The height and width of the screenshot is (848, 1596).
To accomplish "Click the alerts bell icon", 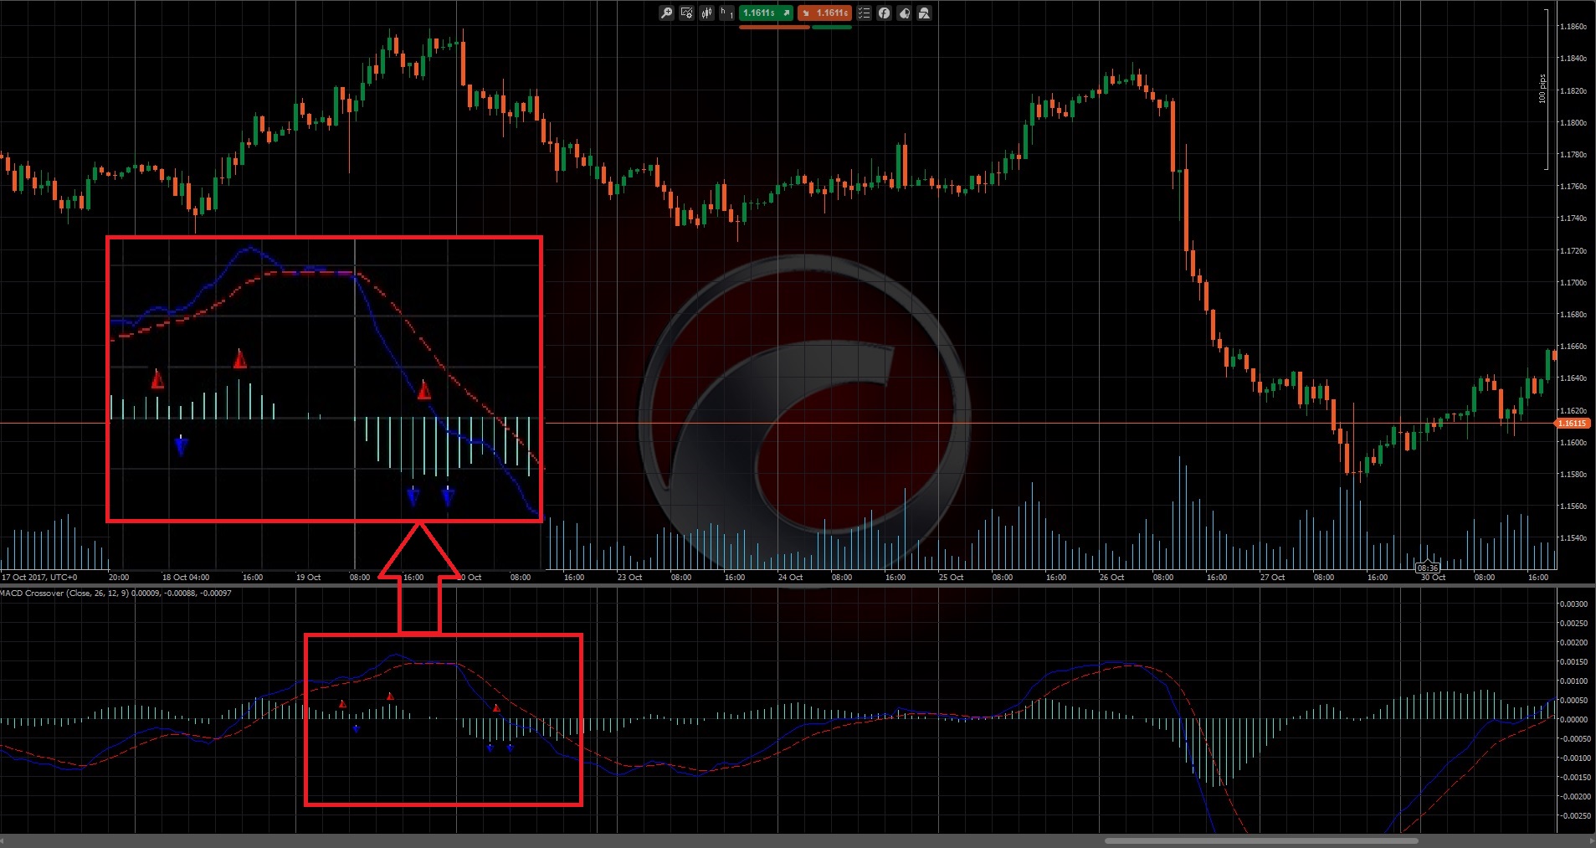I will coord(906,13).
